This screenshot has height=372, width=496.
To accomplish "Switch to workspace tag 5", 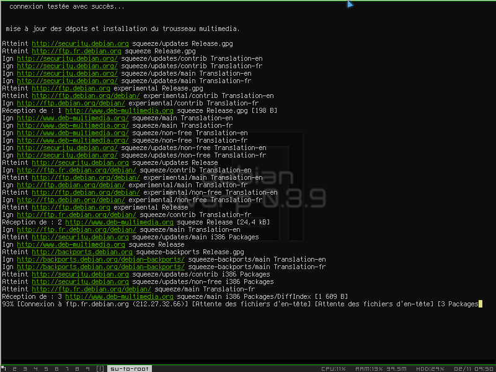I will pyautogui.click(x=46, y=368).
